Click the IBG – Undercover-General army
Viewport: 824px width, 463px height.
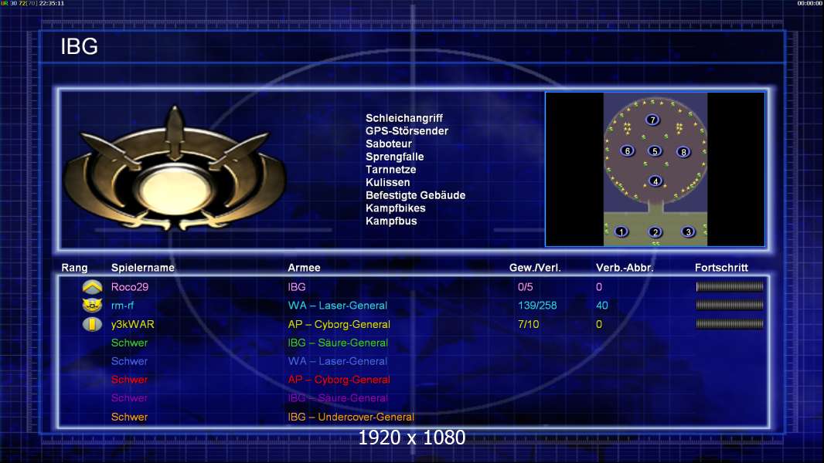(351, 417)
